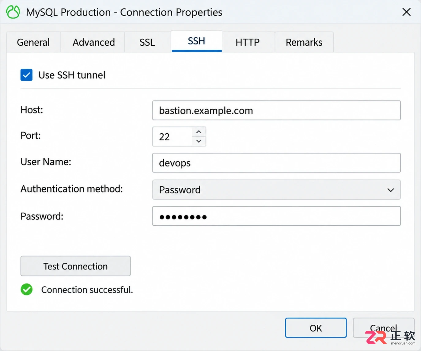Close the Connection Properties dialog
Viewport: 421px width, 351px height.
click(406, 12)
